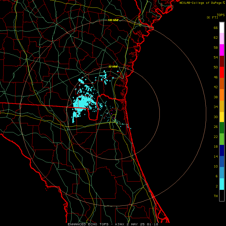Select the bright red legend swatch

[222, 72]
